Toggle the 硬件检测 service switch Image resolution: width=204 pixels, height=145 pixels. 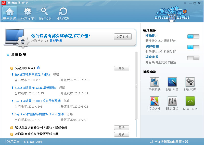(x=193, y=47)
